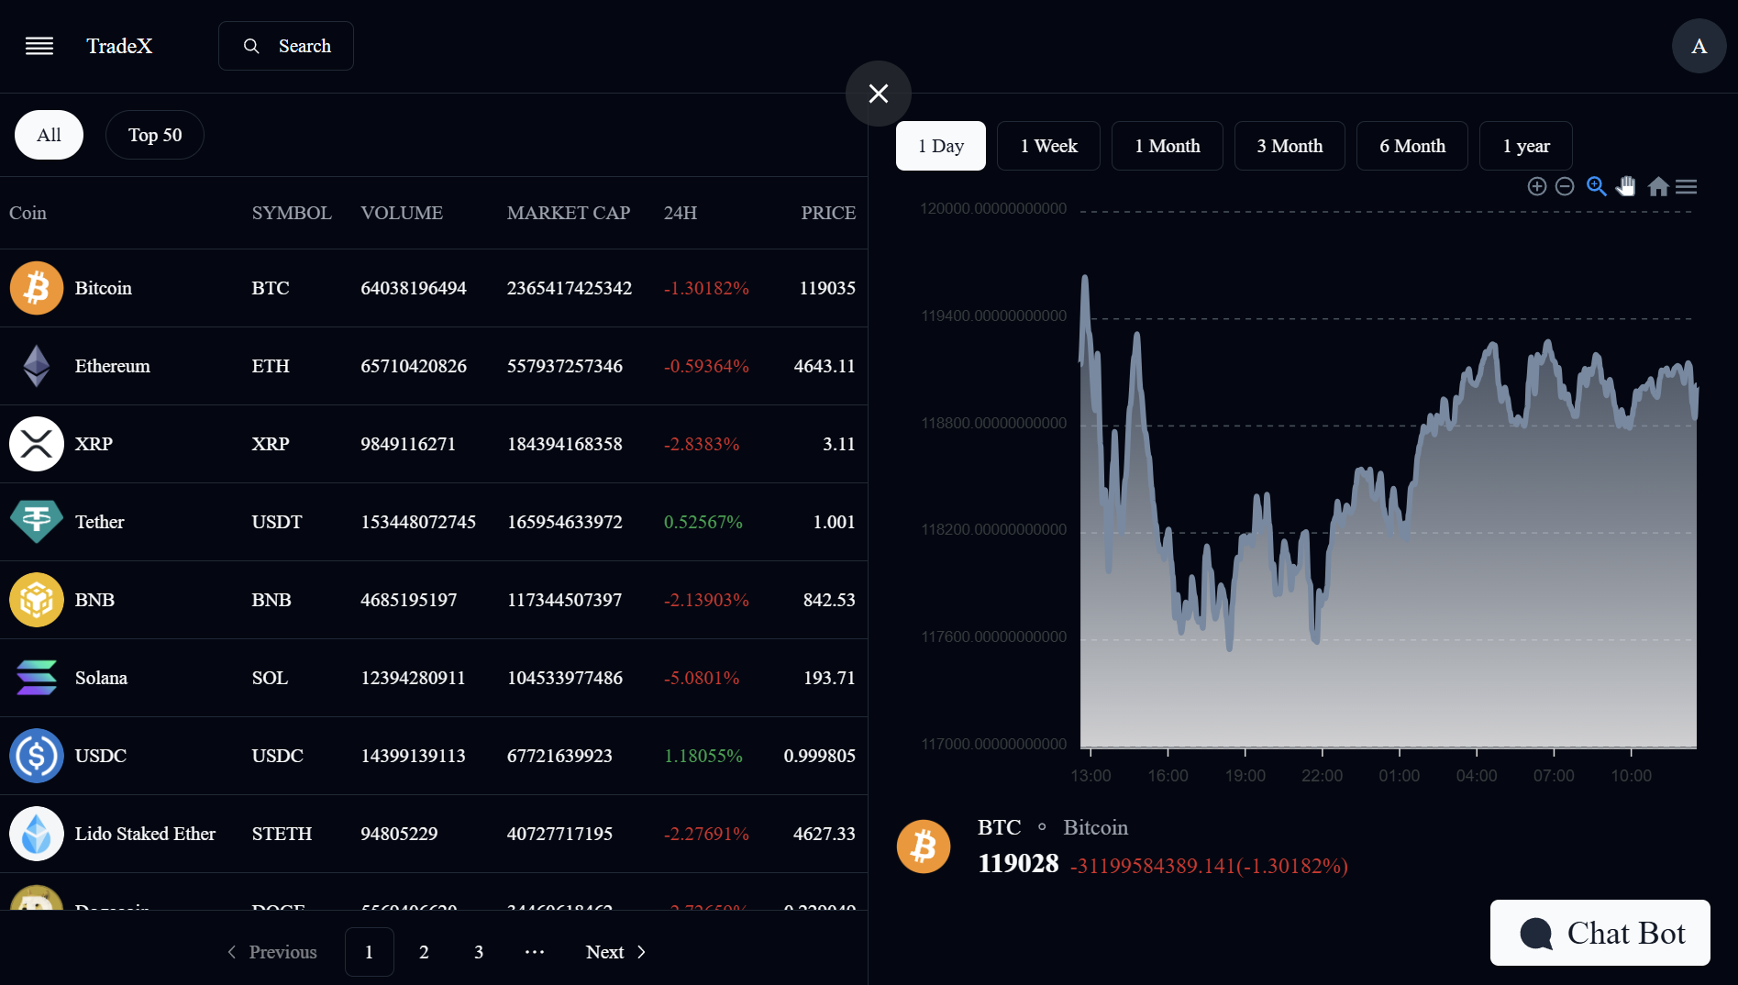Go to the Next page
The height and width of the screenshot is (985, 1738).
click(x=616, y=952)
